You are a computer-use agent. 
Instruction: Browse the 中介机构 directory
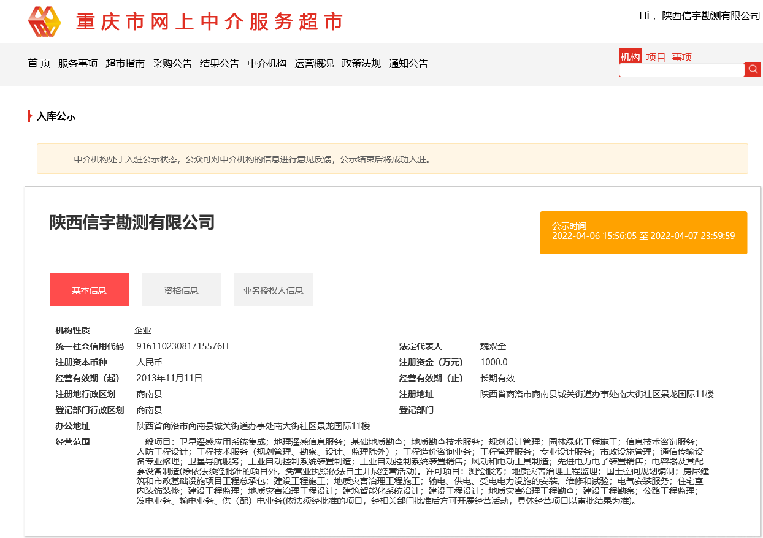(266, 63)
